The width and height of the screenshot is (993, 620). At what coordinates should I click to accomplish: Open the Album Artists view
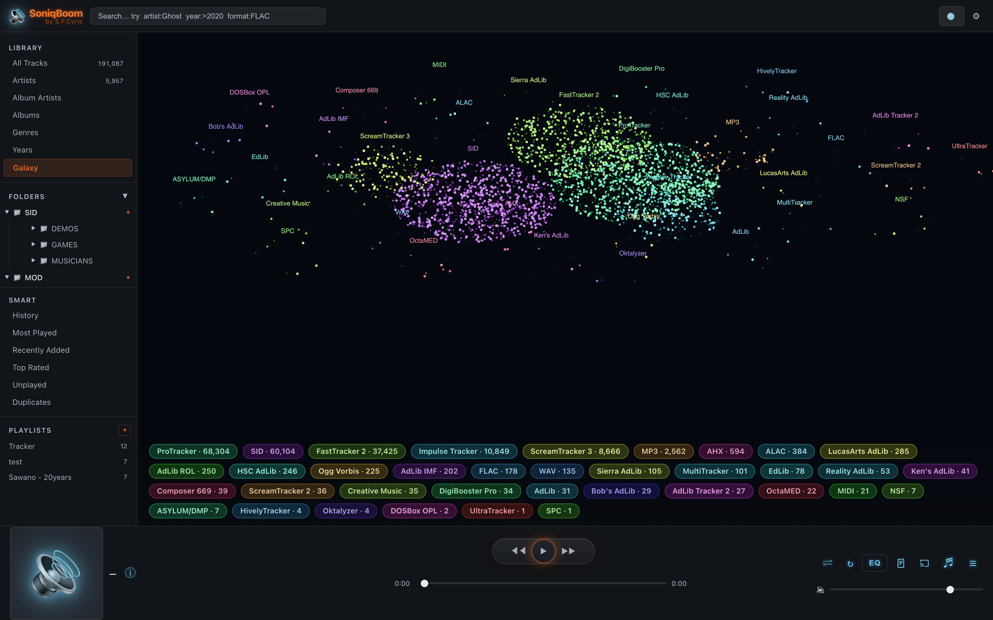(68, 98)
